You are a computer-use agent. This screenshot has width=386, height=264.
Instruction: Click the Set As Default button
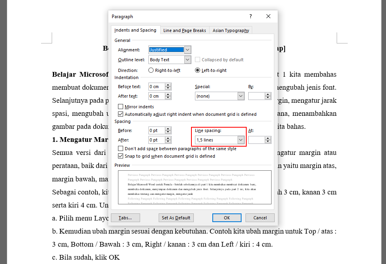click(x=176, y=218)
